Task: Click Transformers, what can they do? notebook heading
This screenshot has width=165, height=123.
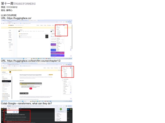Action: [x=15, y=114]
